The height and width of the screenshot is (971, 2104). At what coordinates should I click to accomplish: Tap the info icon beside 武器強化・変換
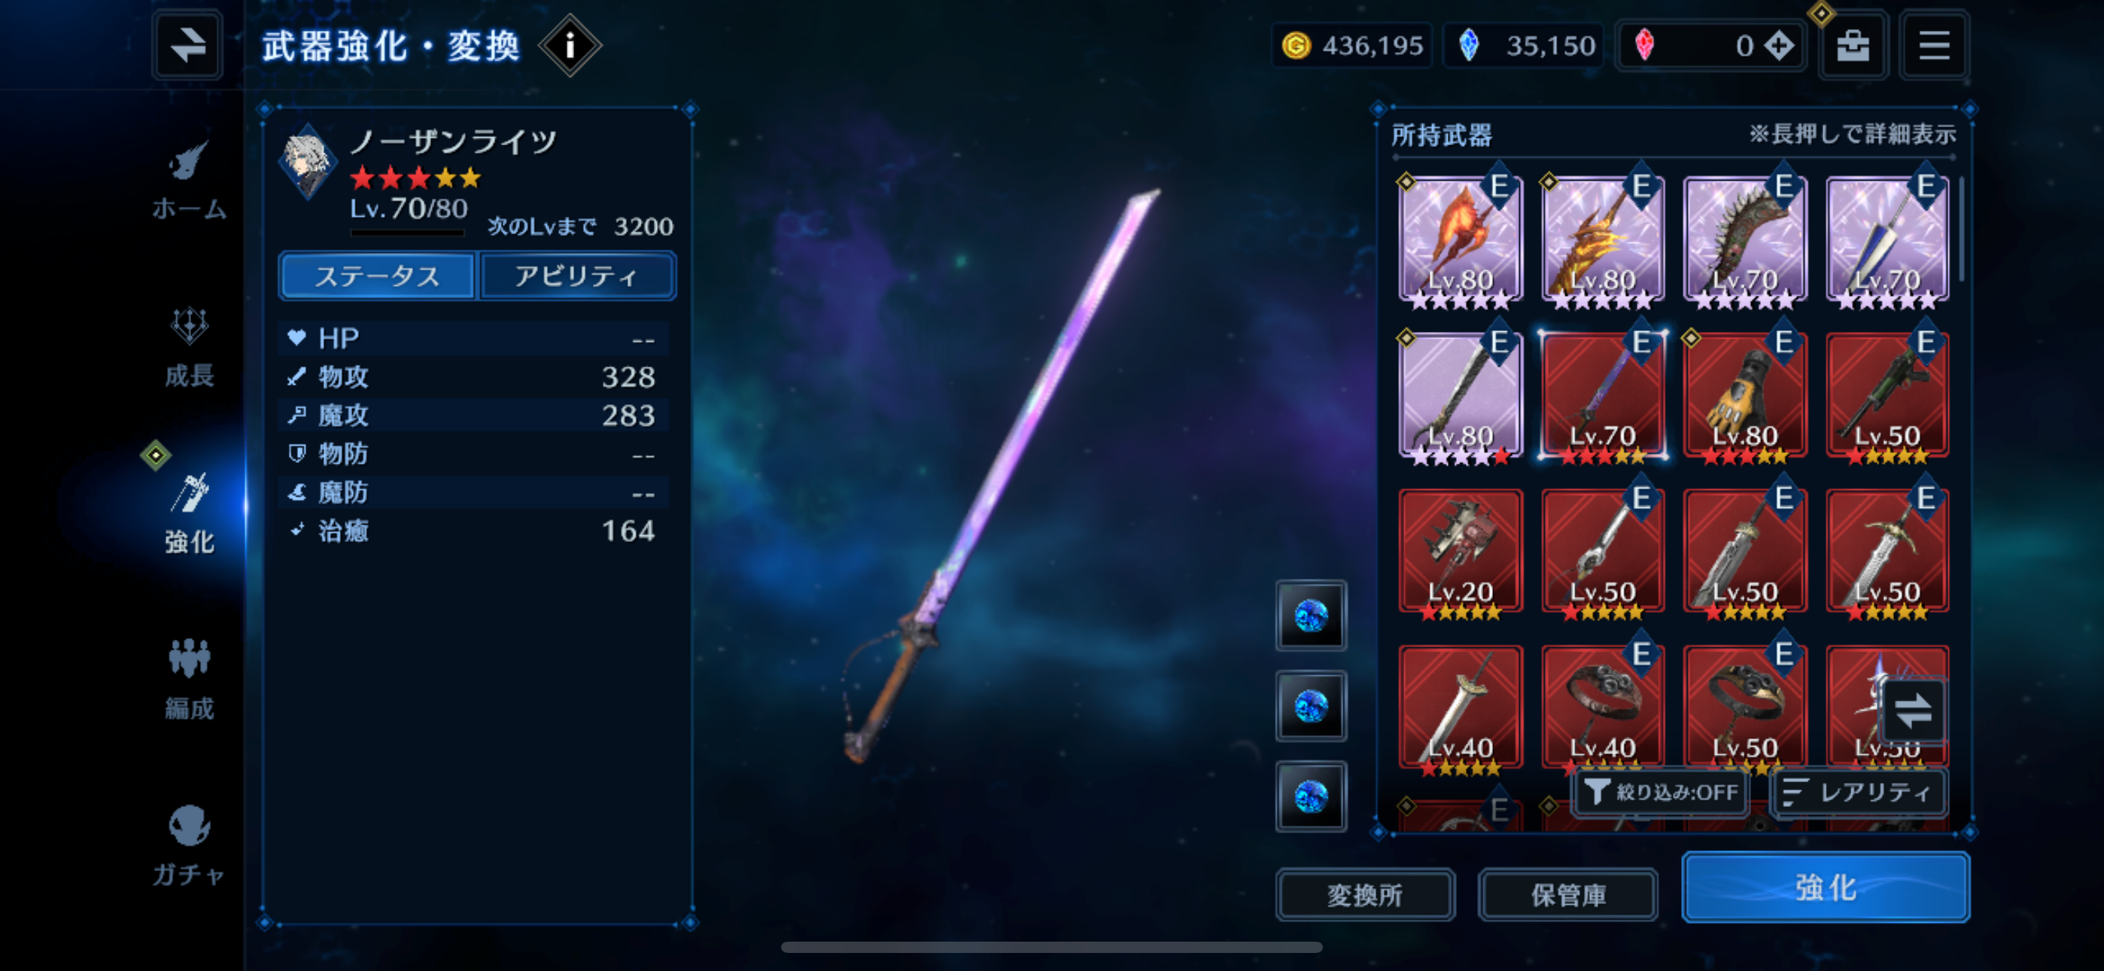[570, 45]
